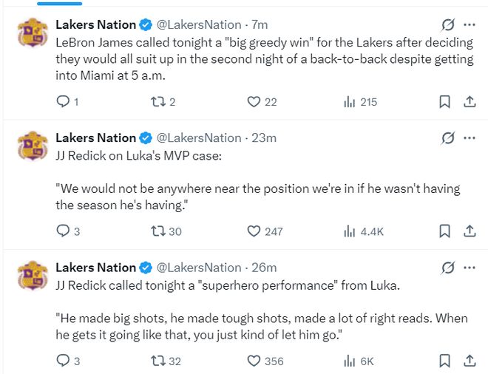Open more options on the 23m tweet

[469, 138]
